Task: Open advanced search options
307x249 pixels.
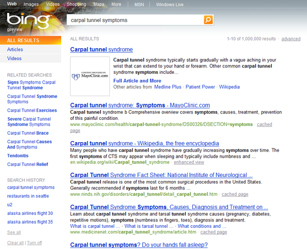Action: click(291, 39)
